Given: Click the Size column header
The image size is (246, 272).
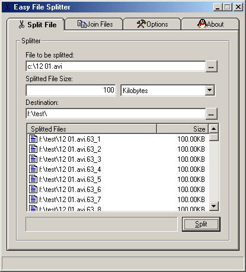Looking at the screenshot, I should [x=183, y=129].
